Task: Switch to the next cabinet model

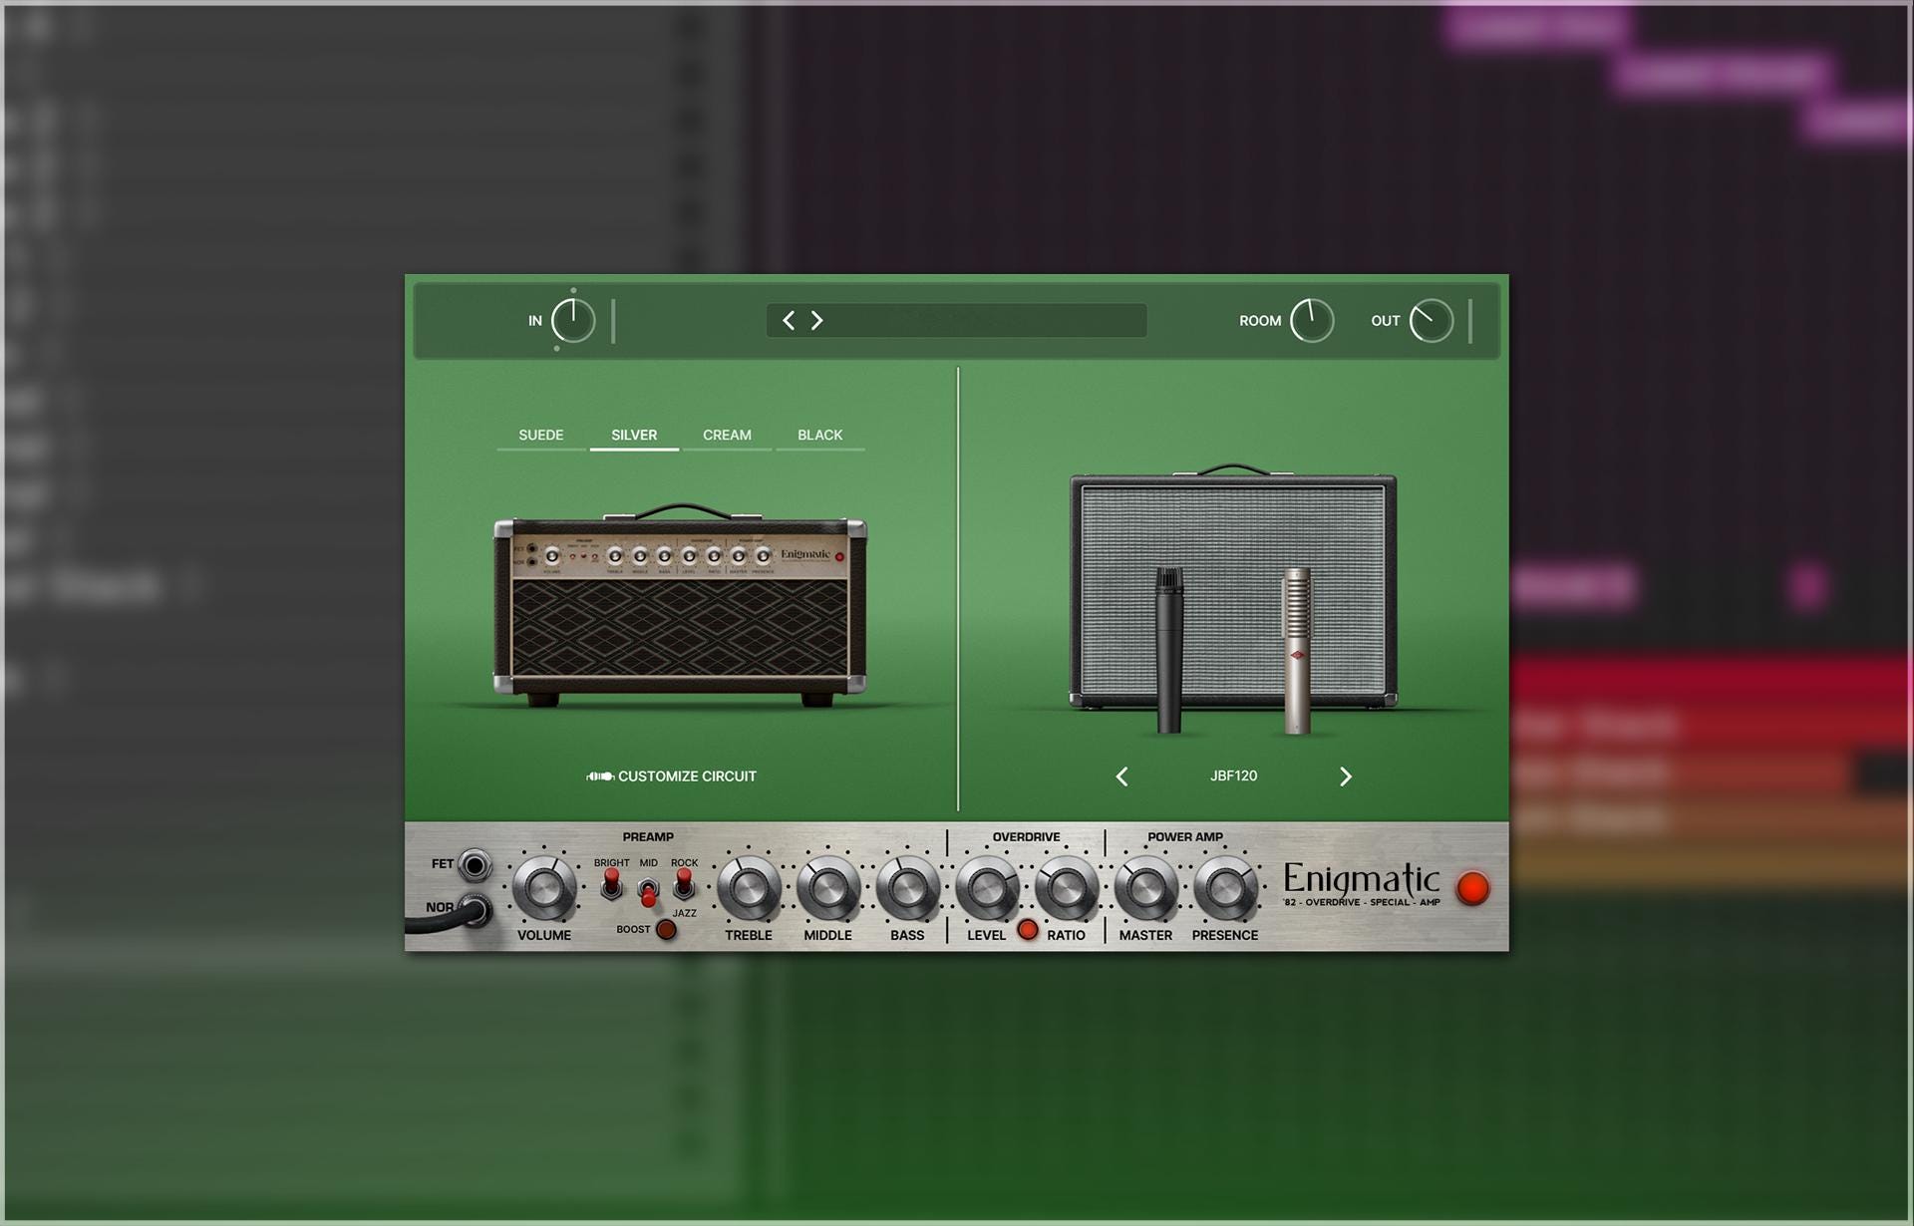Action: tap(1345, 776)
